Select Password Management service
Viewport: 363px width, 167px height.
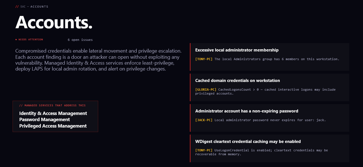point(44,119)
